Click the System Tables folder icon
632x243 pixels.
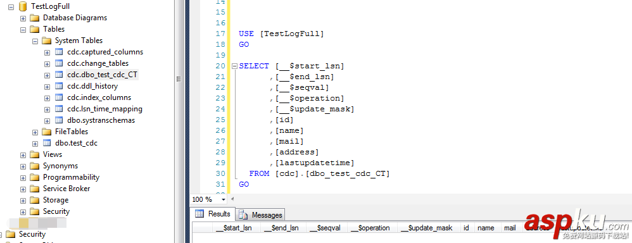pyautogui.click(x=47, y=40)
